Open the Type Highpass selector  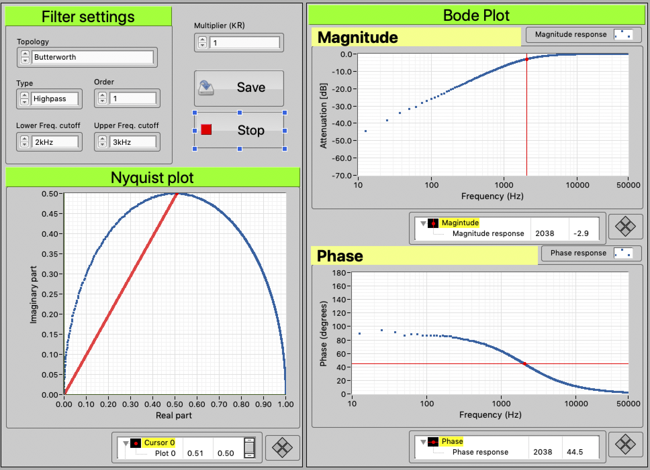54,99
